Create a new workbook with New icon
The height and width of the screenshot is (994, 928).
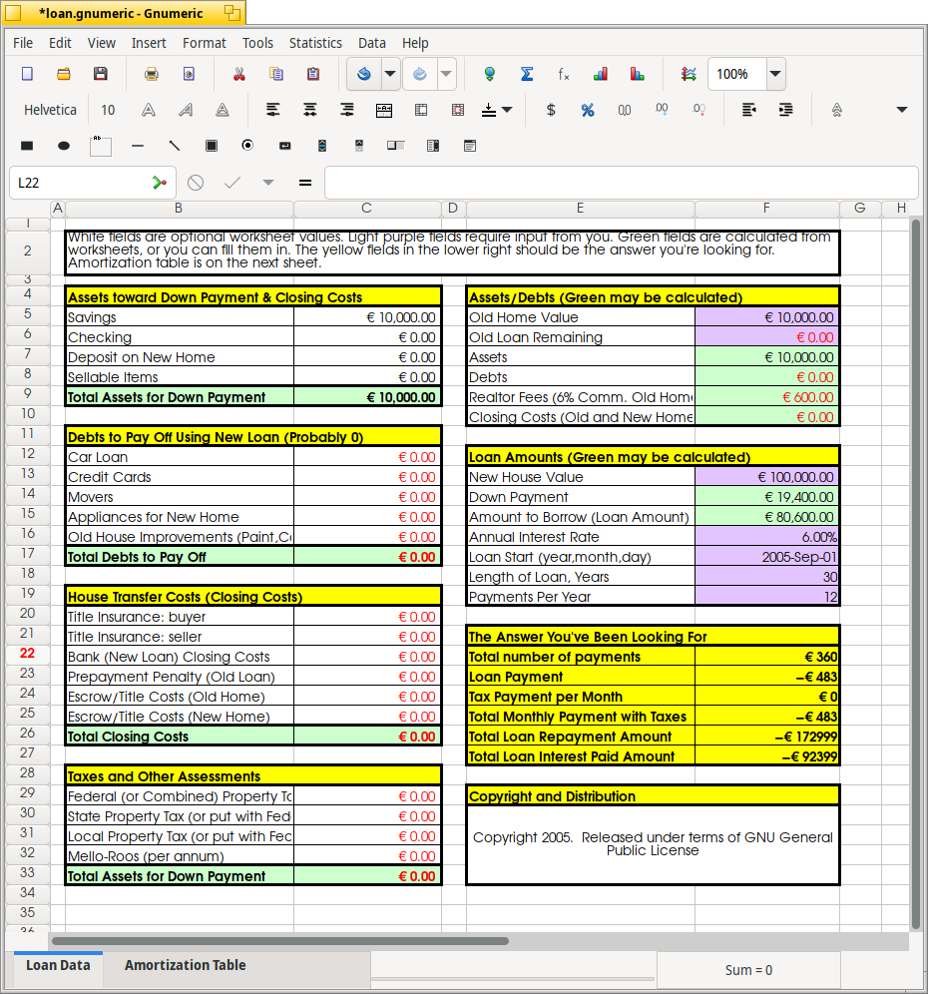[x=27, y=74]
